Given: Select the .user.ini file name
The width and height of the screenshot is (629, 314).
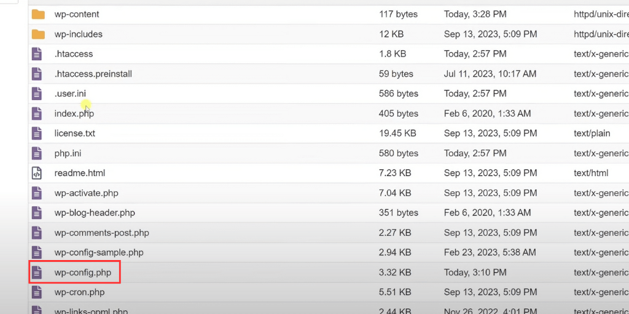Looking at the screenshot, I should 70,93.
